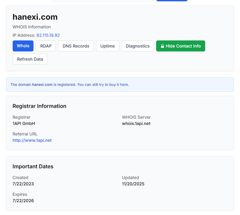Click the Refresh Data button
Screen dimensions: 240x215
[30, 59]
